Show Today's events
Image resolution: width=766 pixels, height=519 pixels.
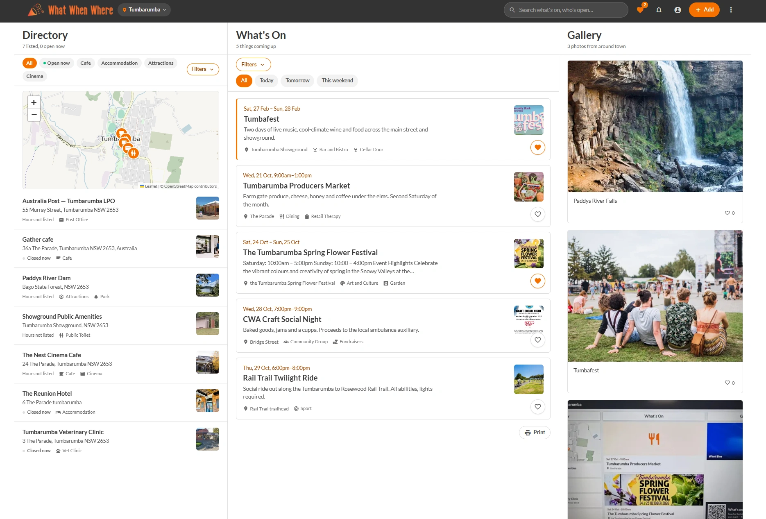266,81
